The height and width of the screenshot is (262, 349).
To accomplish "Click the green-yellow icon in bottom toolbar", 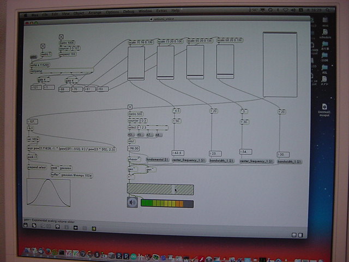I will tap(94, 228).
